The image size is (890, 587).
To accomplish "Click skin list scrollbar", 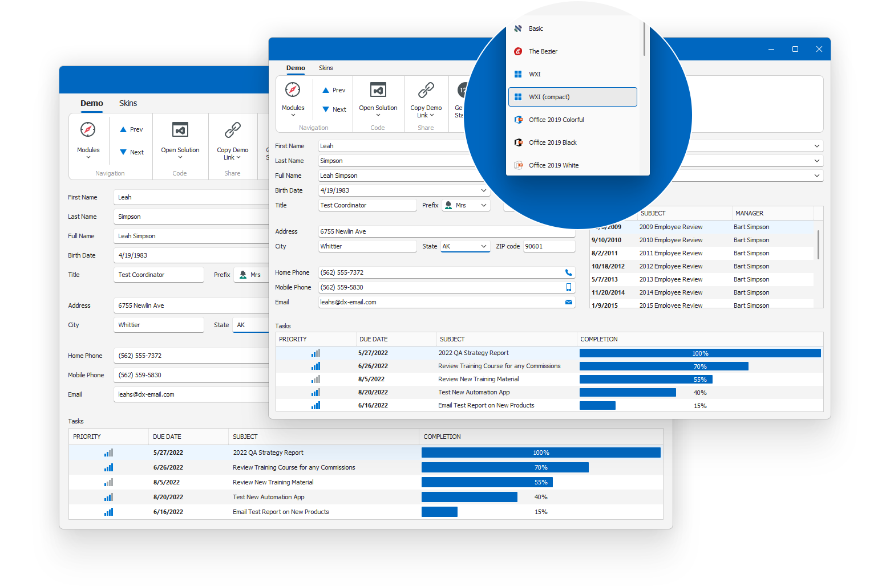I will pyautogui.click(x=644, y=39).
